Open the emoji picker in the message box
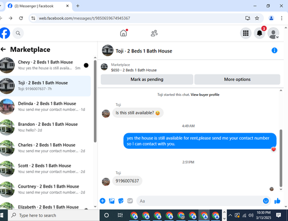The height and width of the screenshot is (221, 288). (266, 201)
